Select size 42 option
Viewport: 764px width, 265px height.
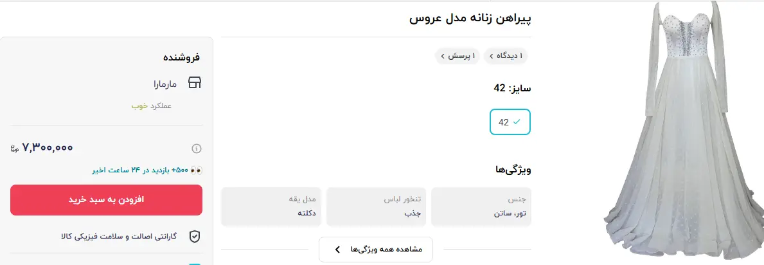point(510,122)
